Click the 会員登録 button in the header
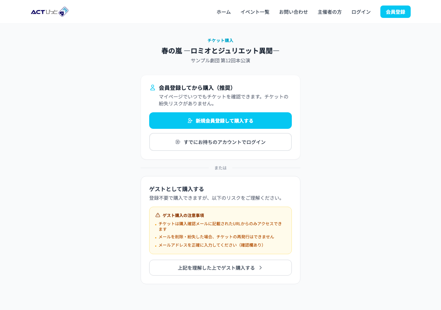The width and height of the screenshot is (441, 310). point(395,12)
